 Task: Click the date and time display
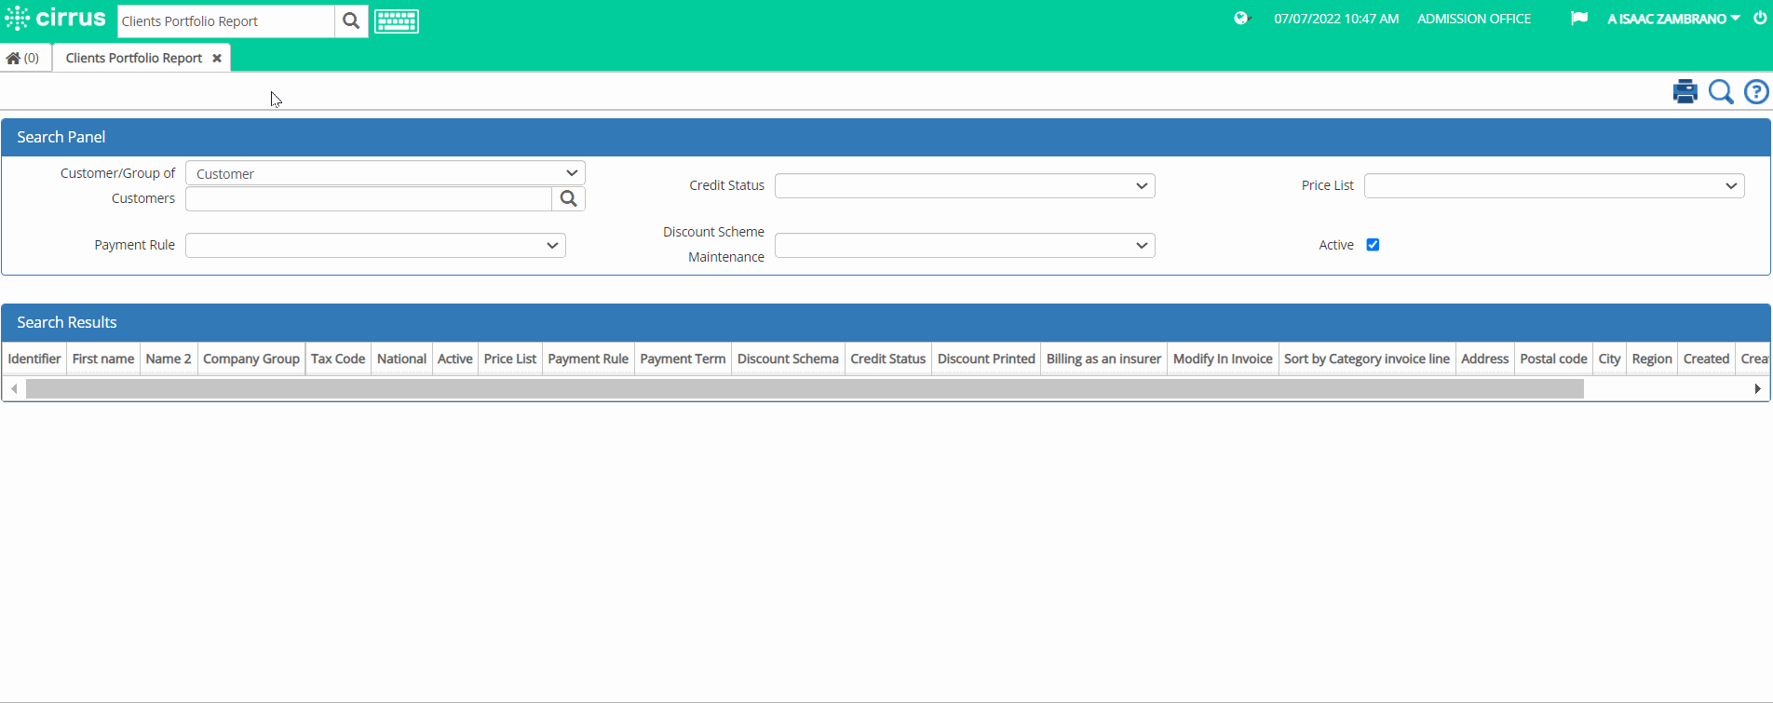tap(1336, 19)
